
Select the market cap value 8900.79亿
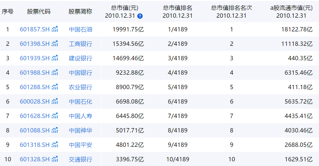[x=130, y=87]
